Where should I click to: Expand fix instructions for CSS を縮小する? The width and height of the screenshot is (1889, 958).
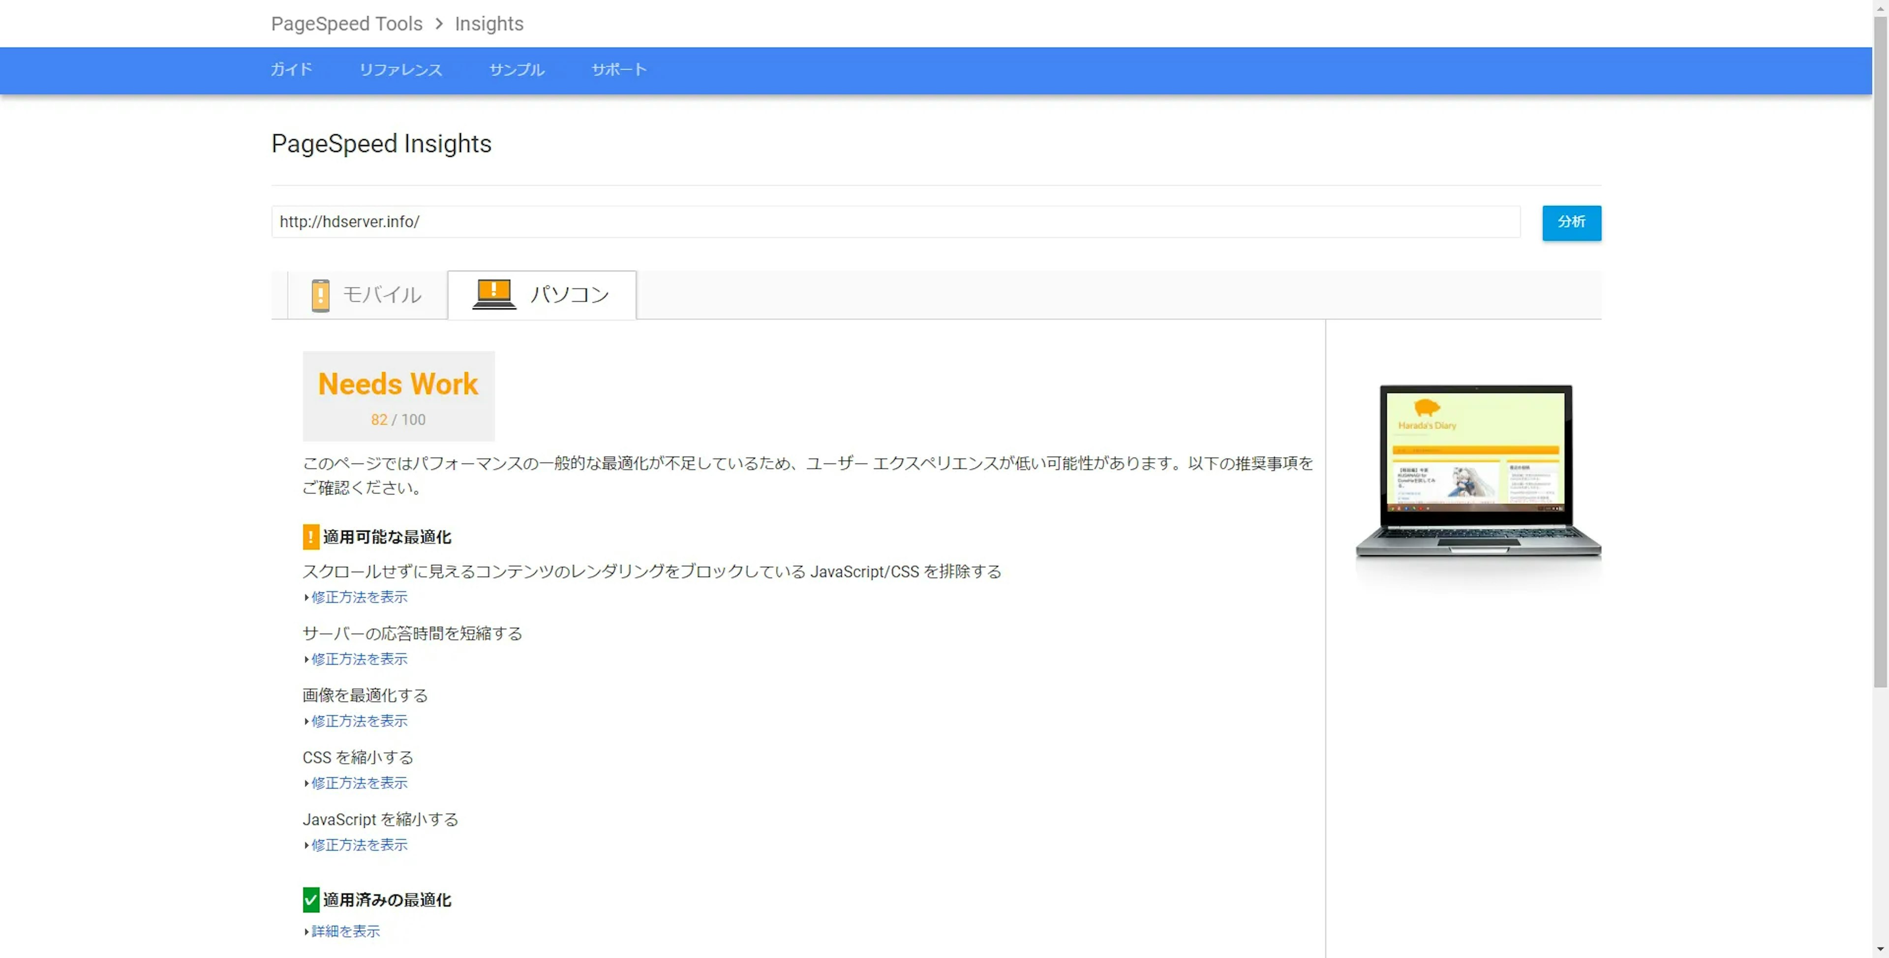(x=359, y=783)
